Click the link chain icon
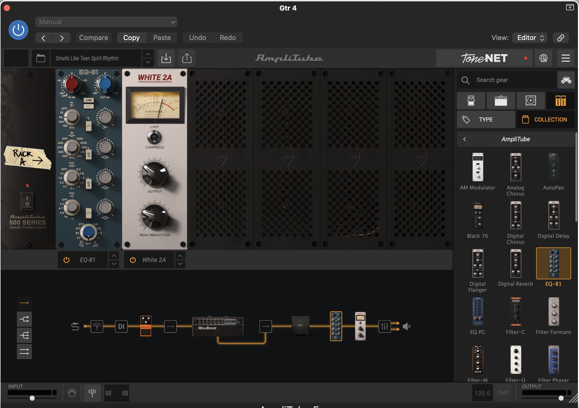 tap(561, 38)
